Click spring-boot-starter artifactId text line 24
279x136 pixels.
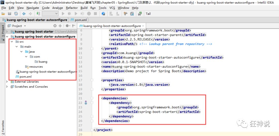click(x=157, y=112)
